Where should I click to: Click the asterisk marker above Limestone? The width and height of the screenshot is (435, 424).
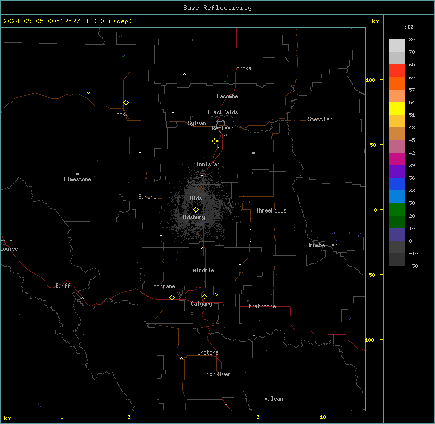[x=77, y=174]
